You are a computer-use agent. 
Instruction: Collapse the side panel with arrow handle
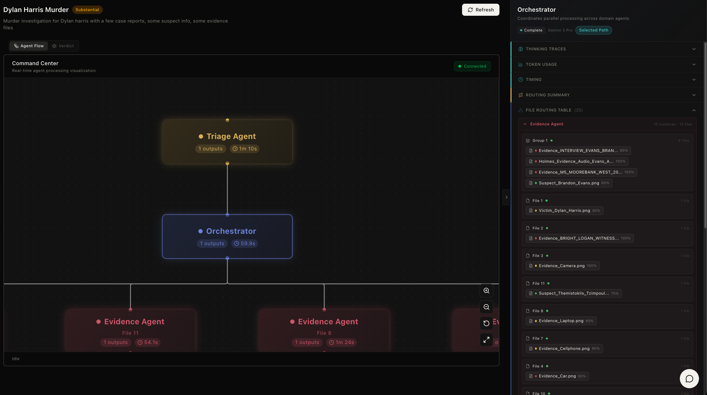(506, 197)
